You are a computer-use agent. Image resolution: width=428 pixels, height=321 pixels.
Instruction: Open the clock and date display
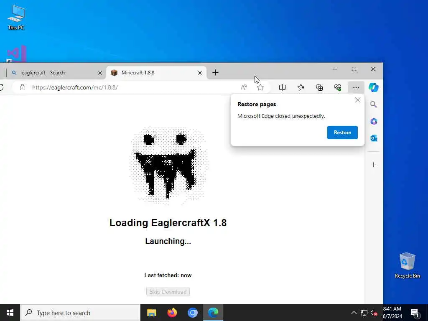392,313
